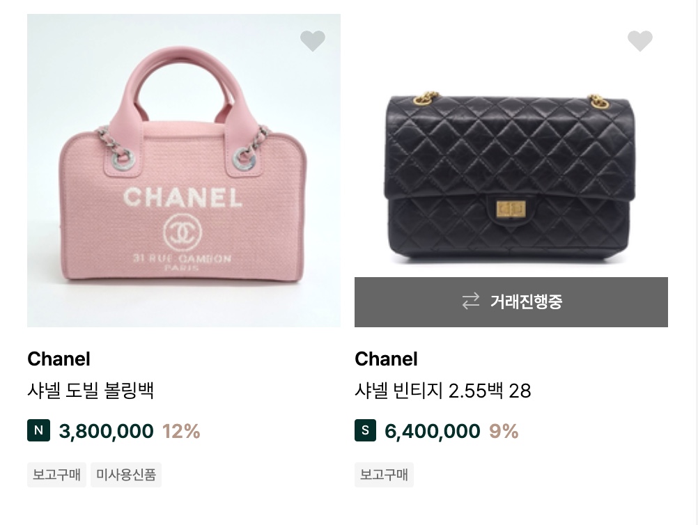Favorite the pink Deauville bowling bag
Viewport: 698px width, 525px height.
pos(313,41)
